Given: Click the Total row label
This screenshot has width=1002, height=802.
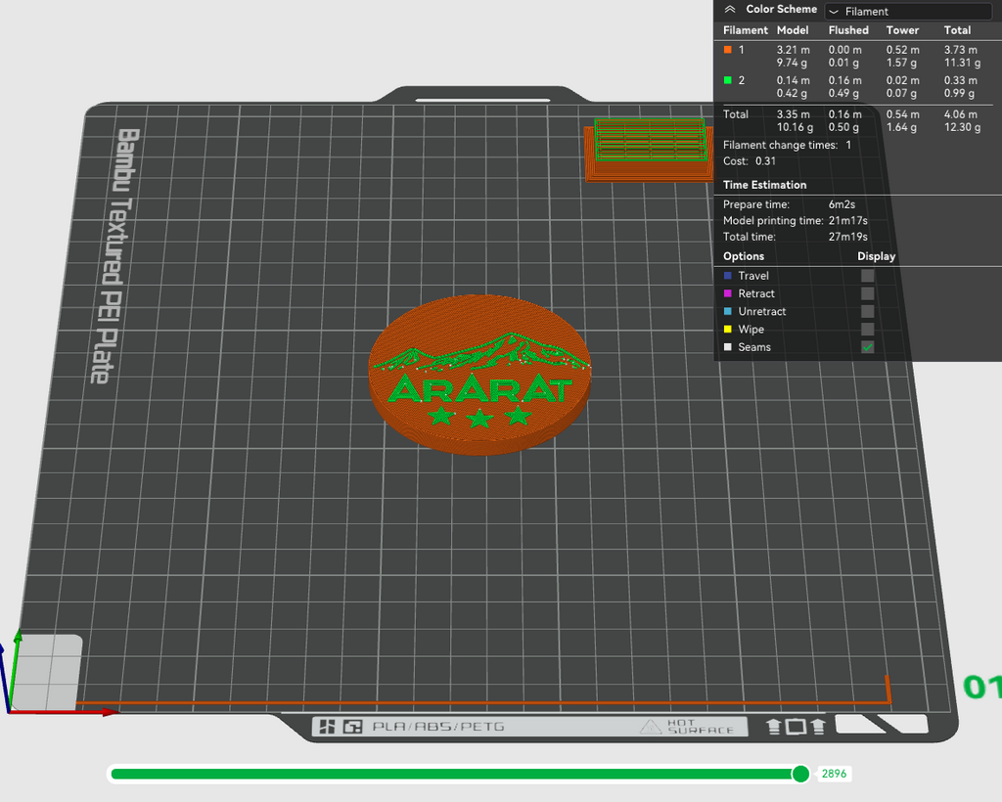Looking at the screenshot, I should pos(736,113).
